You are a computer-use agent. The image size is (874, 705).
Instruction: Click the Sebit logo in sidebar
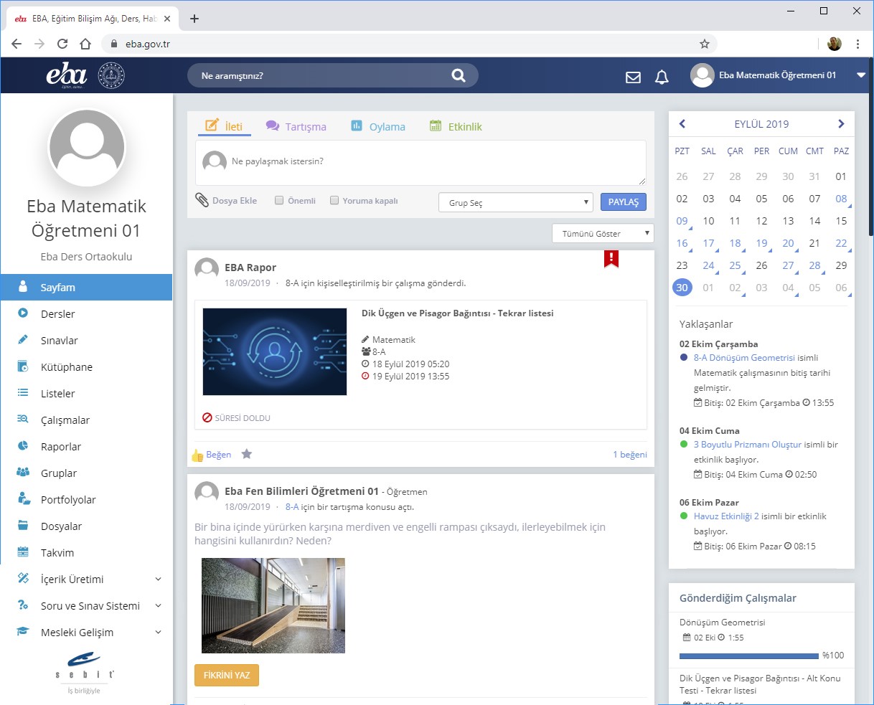(x=85, y=673)
